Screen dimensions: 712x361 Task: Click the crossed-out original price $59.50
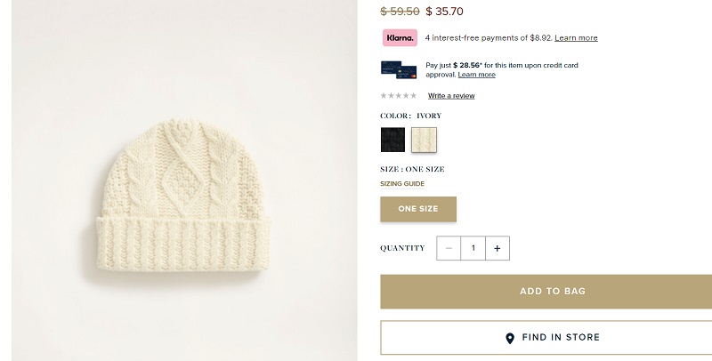[x=400, y=12]
